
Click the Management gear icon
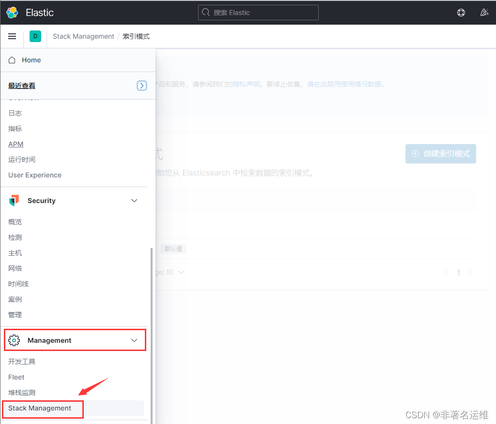(x=14, y=340)
